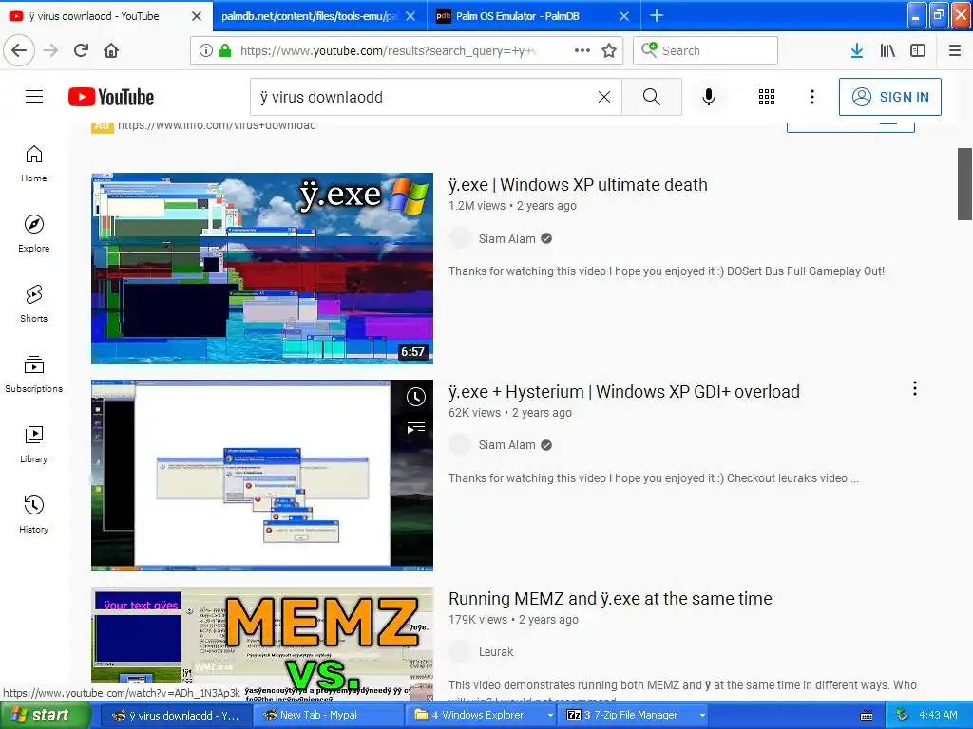973x729 pixels.
Task: Click the green padlock security icon
Action: [225, 50]
